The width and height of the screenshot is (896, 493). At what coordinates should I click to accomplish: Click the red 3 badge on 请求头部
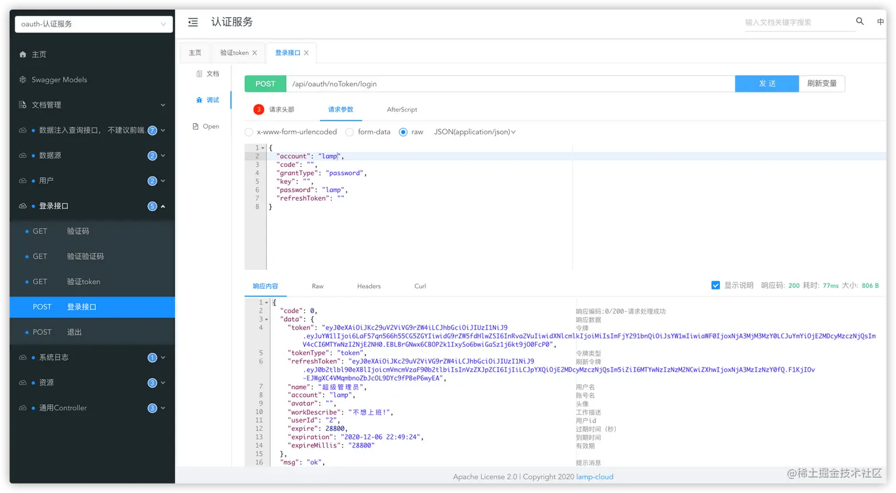click(x=259, y=109)
